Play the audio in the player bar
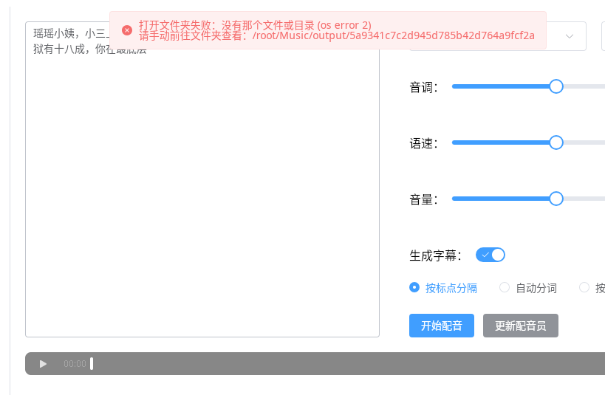 click(43, 364)
